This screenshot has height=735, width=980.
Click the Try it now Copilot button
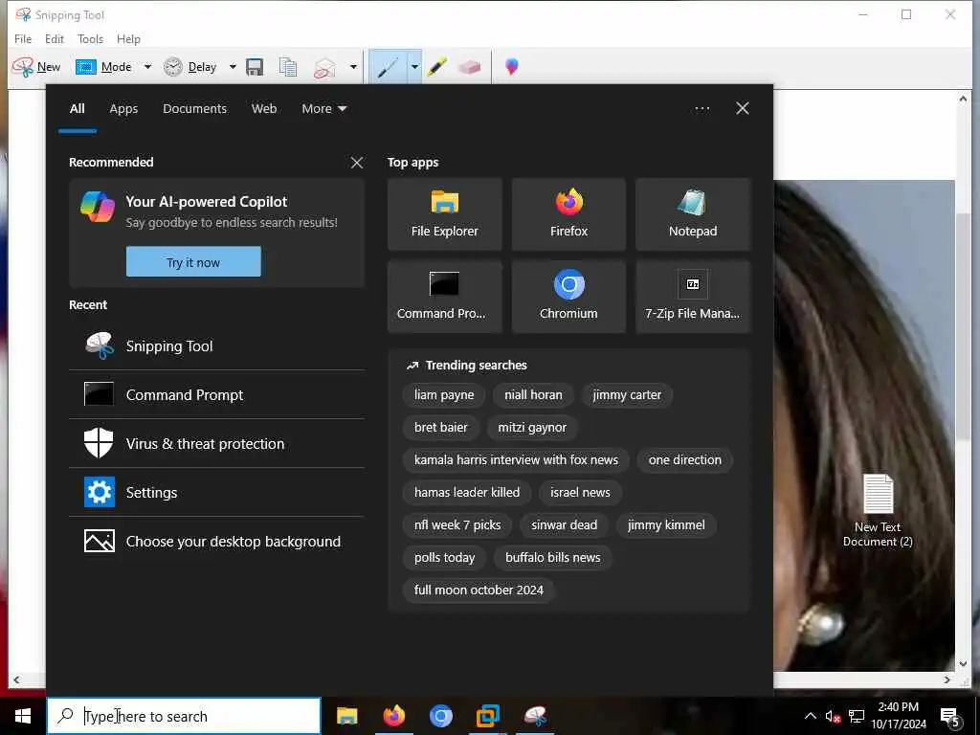click(x=193, y=262)
